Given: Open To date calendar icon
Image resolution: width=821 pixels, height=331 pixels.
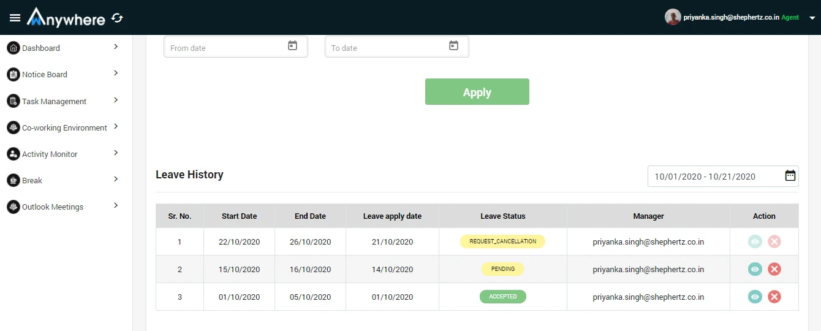Looking at the screenshot, I should pyautogui.click(x=453, y=45).
